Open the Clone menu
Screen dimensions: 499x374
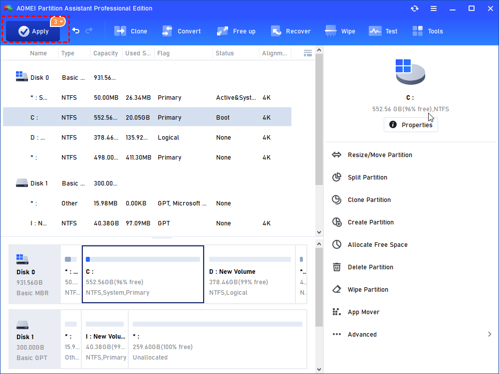pyautogui.click(x=131, y=31)
